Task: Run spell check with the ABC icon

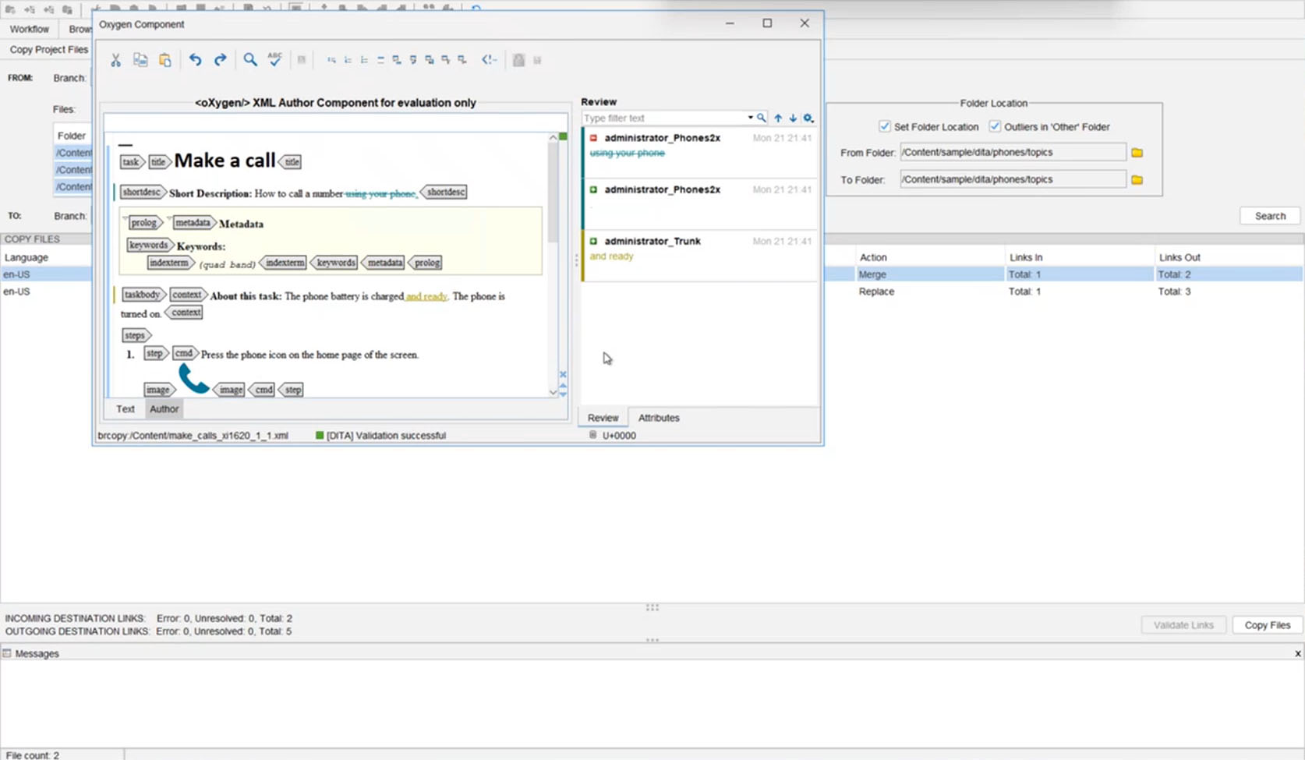Action: pyautogui.click(x=274, y=59)
